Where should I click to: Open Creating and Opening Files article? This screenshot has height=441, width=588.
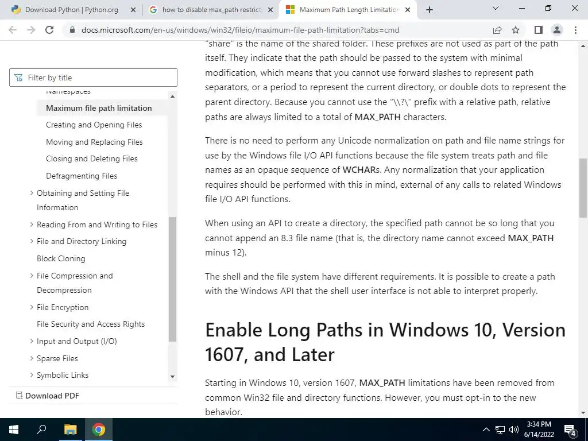click(x=94, y=125)
